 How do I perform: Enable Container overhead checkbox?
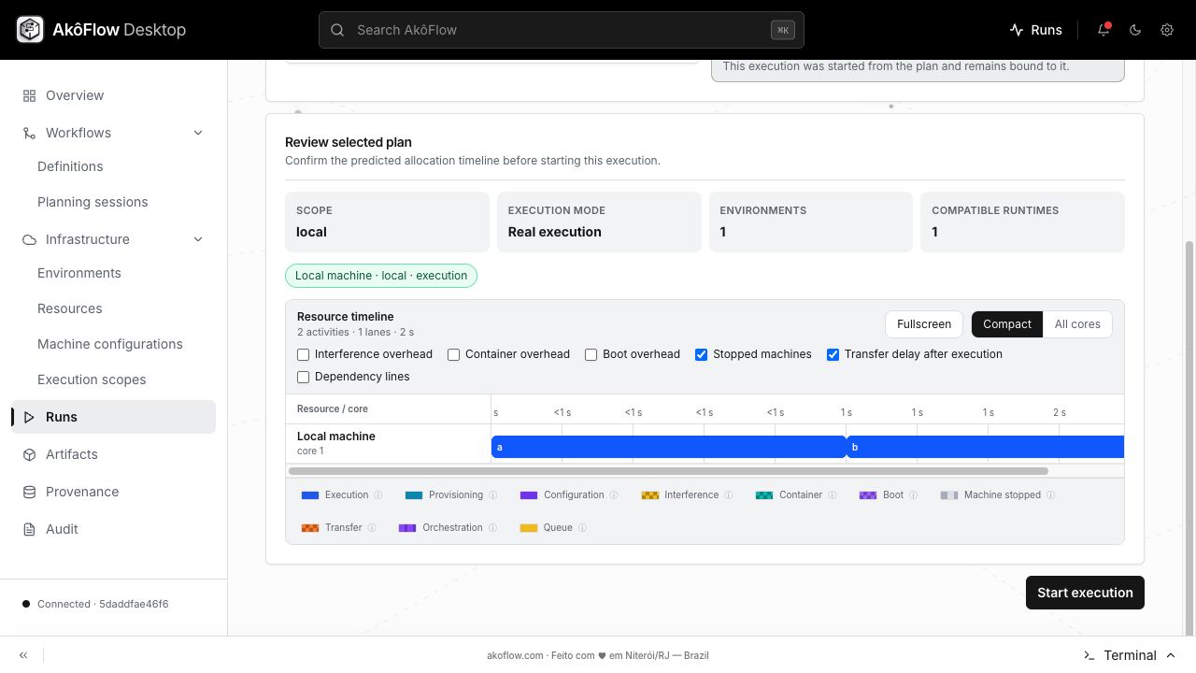(453, 354)
